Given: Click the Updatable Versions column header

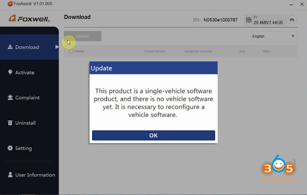Looking at the screenshot, I should [198, 51].
